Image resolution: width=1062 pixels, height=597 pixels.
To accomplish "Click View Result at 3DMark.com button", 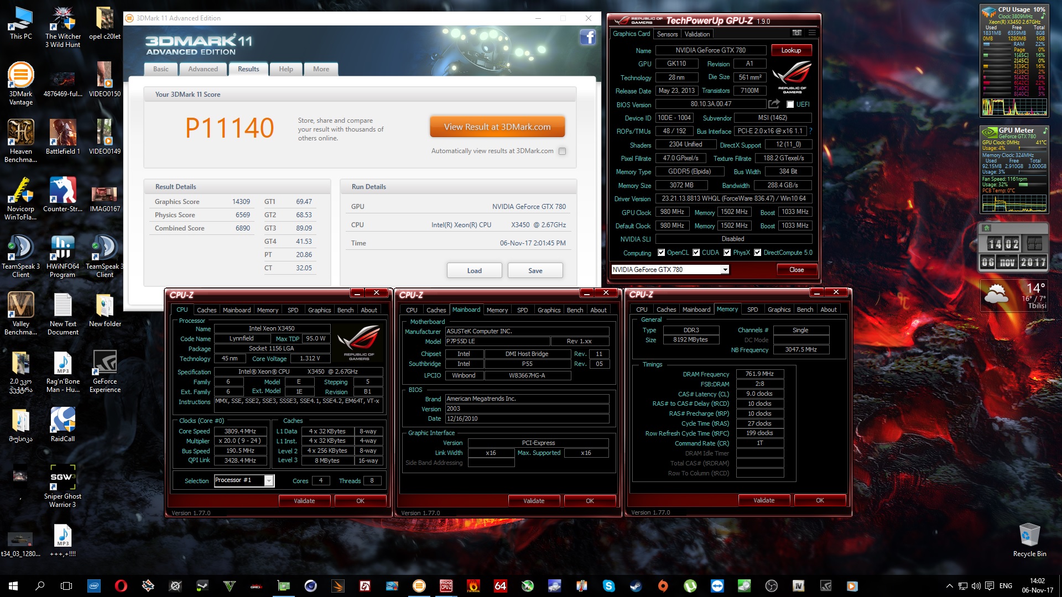I will coord(497,127).
